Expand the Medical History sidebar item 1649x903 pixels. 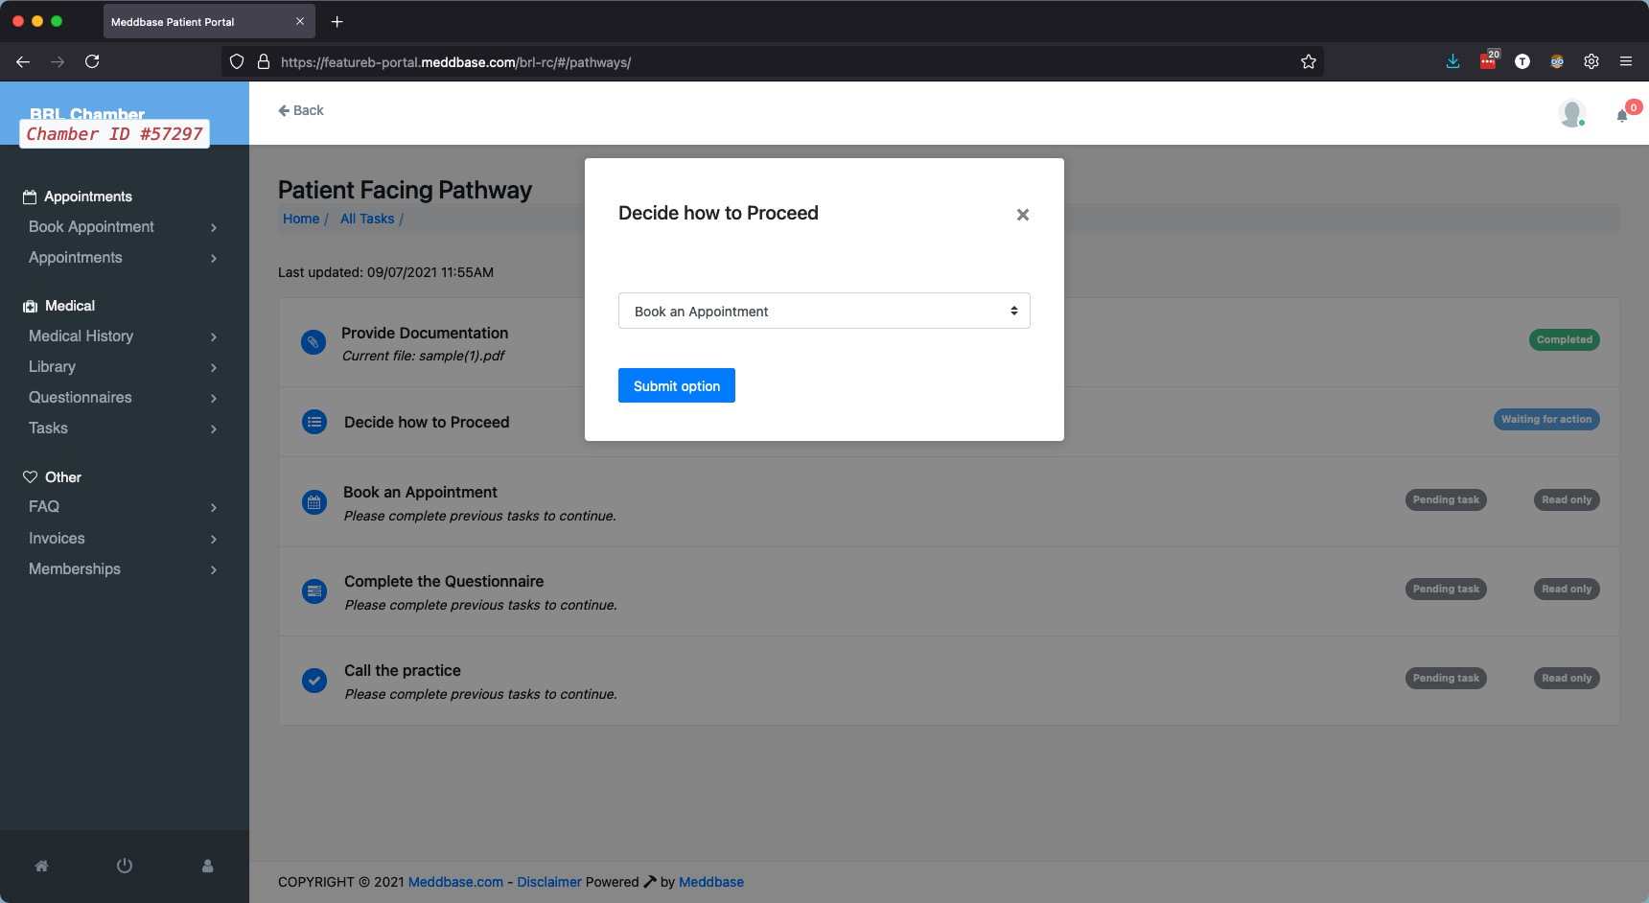pyautogui.click(x=123, y=336)
